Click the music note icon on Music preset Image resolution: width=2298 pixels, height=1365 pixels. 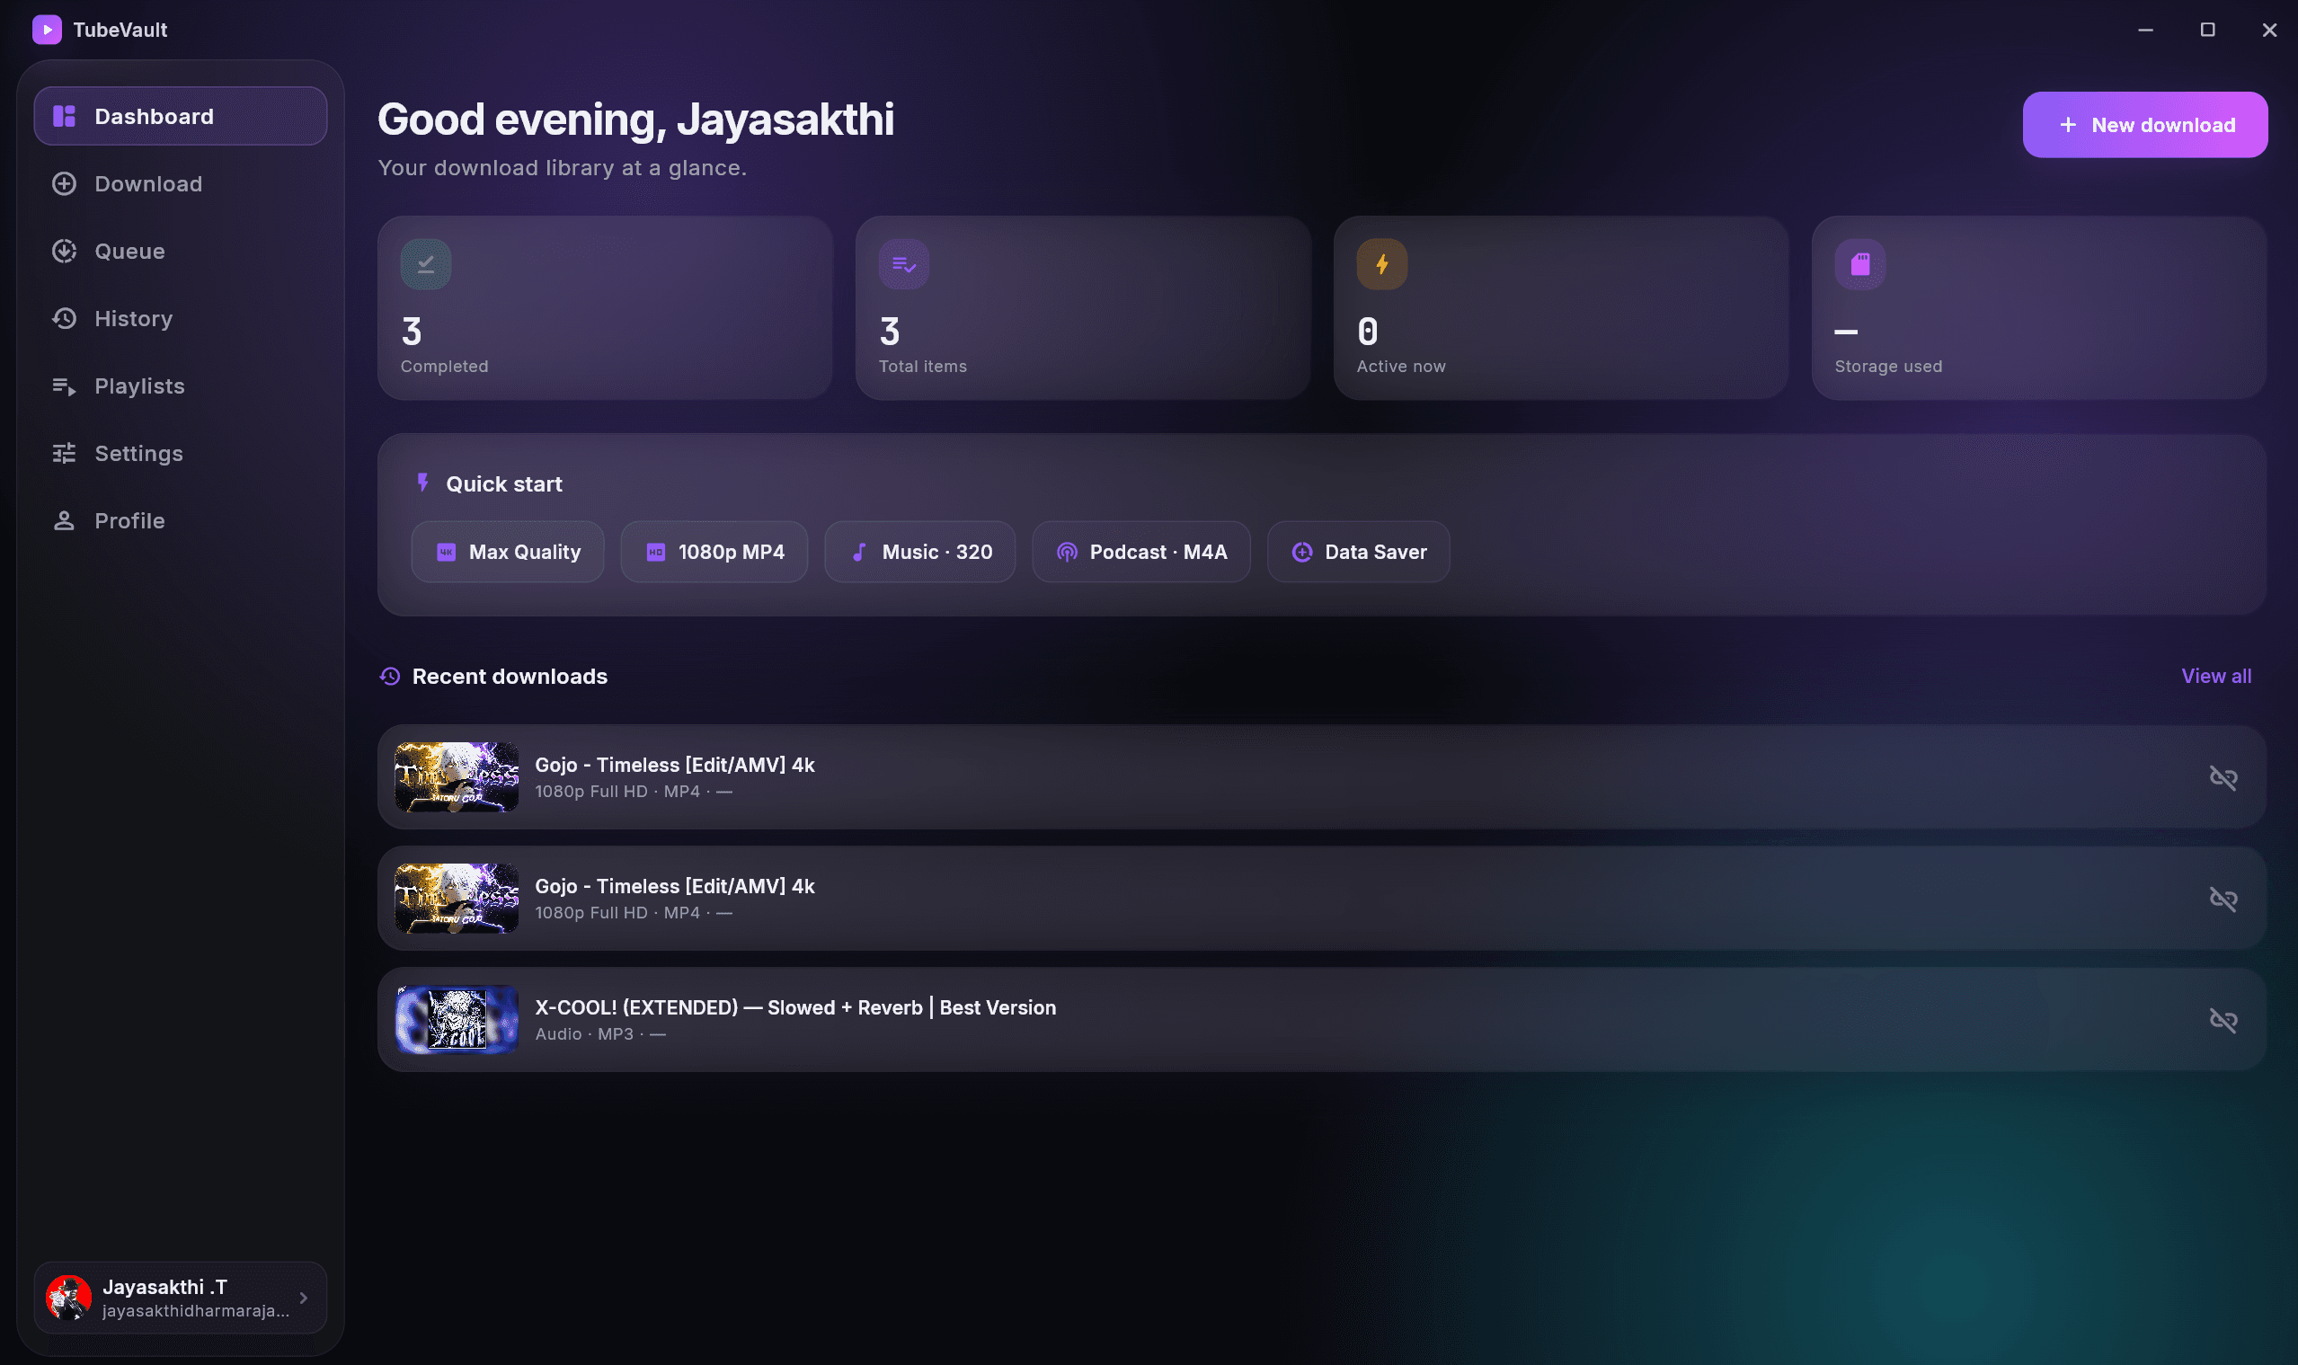859,552
